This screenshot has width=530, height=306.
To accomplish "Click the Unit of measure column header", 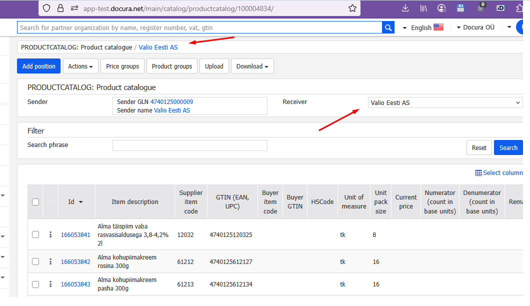I will pos(354,202).
